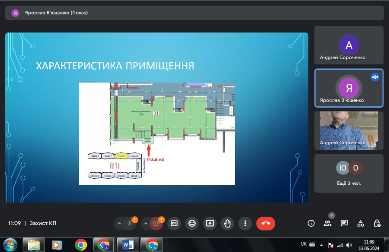
Task: Leave the call with the red button
Action: (266, 223)
